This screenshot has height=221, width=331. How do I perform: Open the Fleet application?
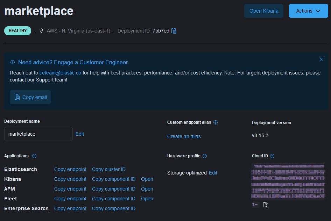(x=147, y=199)
